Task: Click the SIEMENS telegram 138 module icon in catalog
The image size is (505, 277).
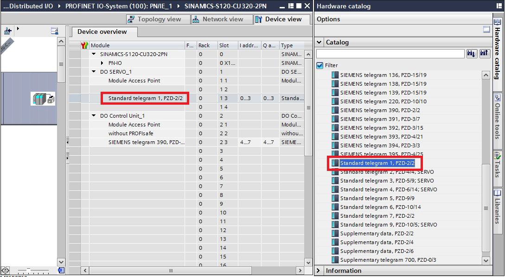Action: click(x=335, y=84)
